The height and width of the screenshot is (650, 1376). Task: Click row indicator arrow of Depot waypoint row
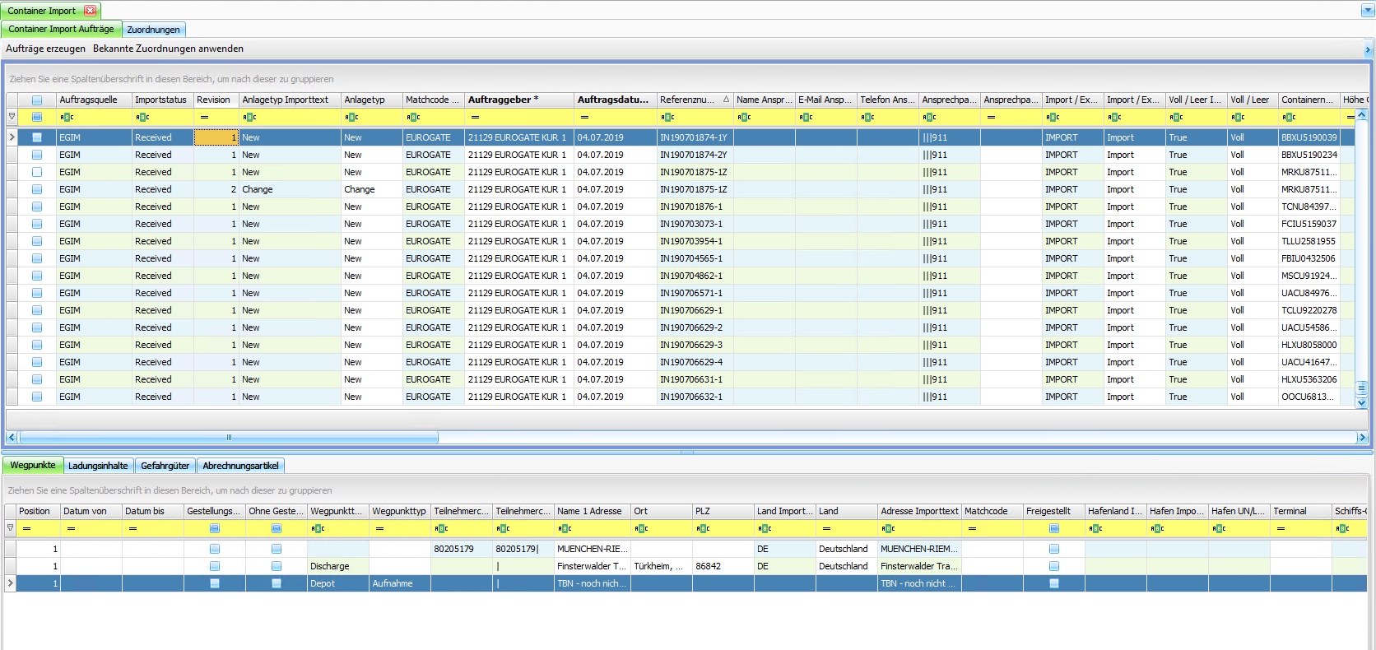(10, 583)
